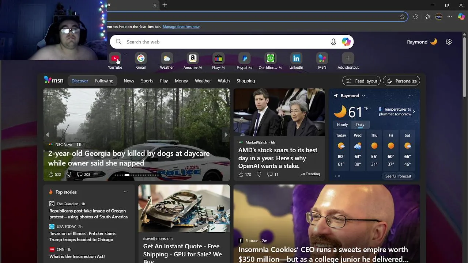468x263 pixels.
Task: Open the Money tab
Action: (181, 81)
